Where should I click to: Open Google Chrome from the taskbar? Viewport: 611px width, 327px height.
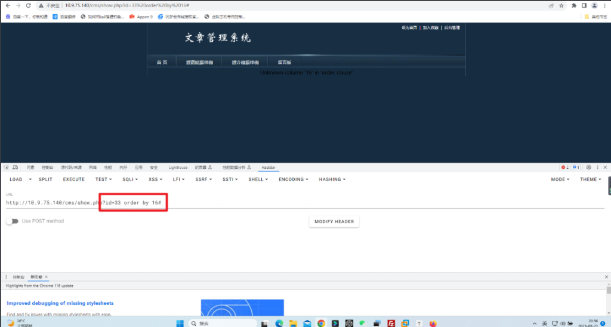[321, 323]
